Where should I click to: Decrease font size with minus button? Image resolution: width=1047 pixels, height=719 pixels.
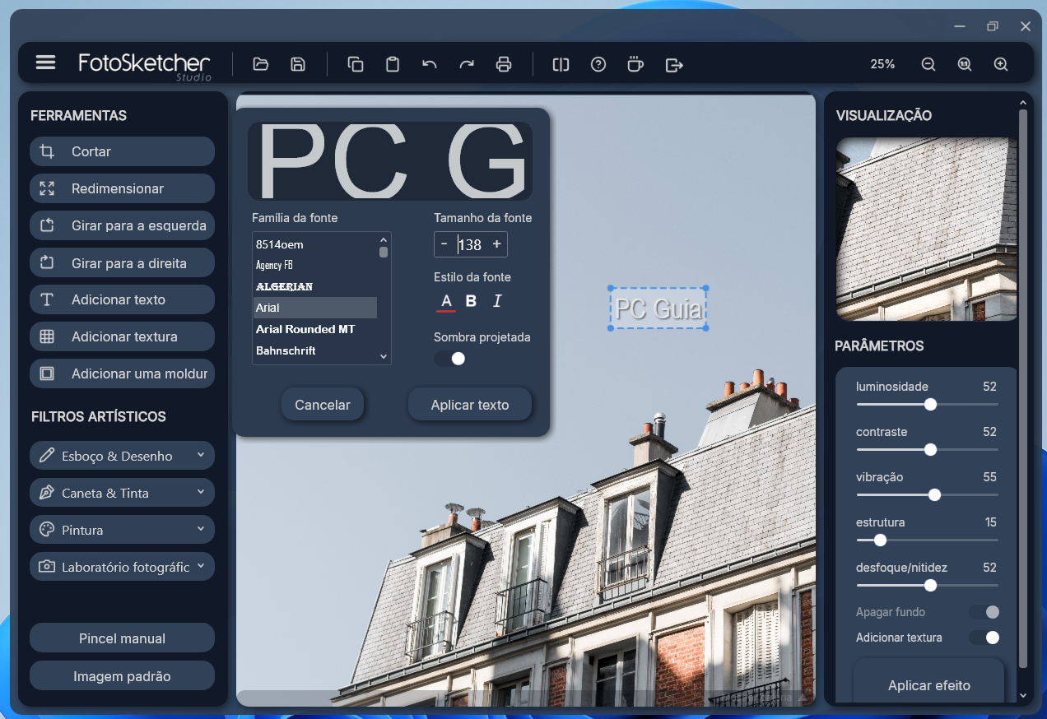point(444,244)
